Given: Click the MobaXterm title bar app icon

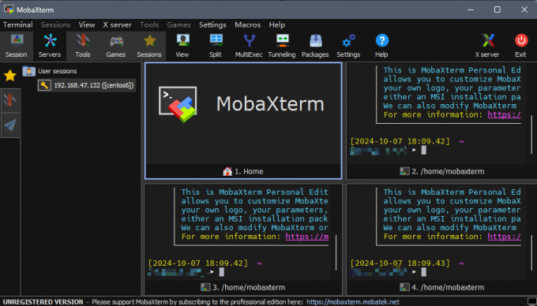Looking at the screenshot, I should (9, 9).
